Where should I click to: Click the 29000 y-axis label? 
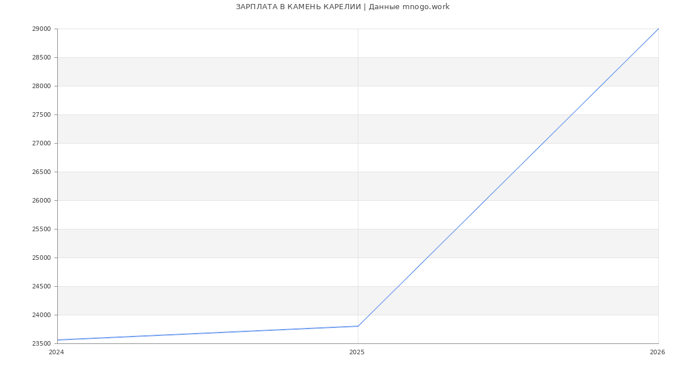click(x=41, y=29)
